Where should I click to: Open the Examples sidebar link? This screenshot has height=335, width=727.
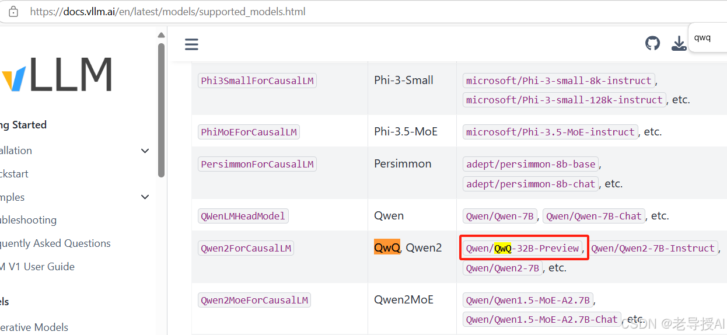[x=12, y=197]
